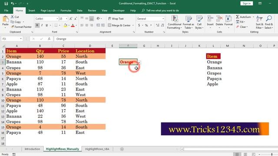Toggle Wrap Text
This screenshot has width=278, height=156.
point(116,19)
